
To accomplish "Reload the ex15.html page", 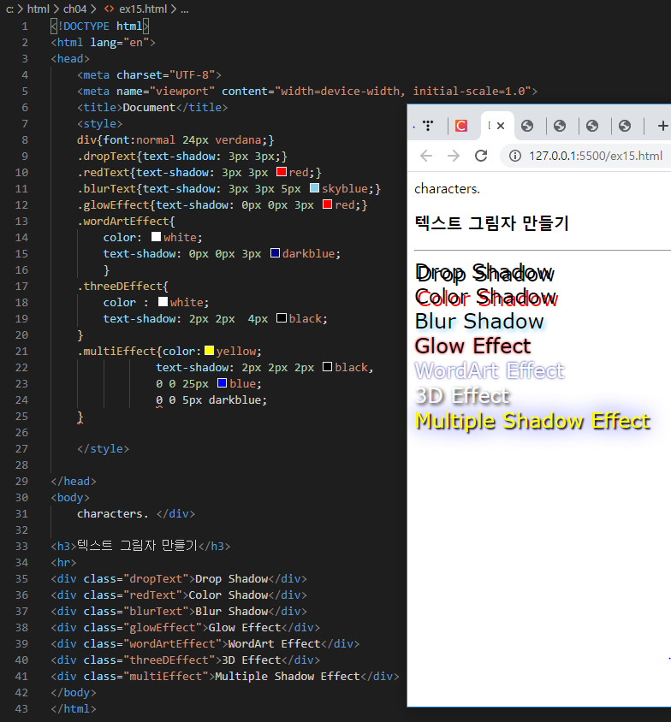I will [x=481, y=156].
